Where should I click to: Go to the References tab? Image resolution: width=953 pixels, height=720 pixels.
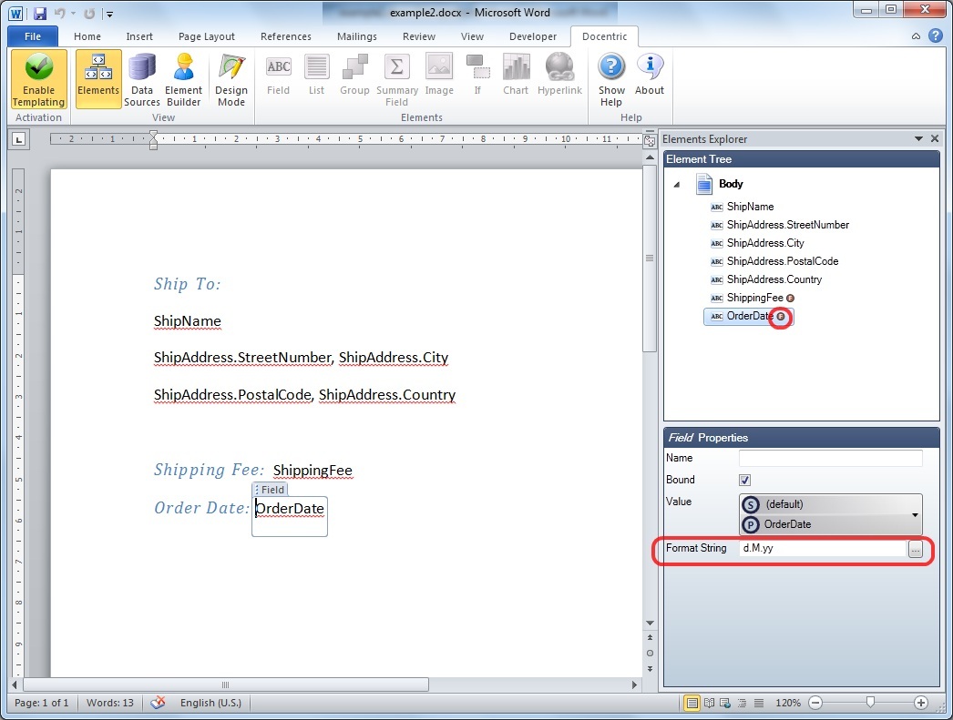point(286,36)
